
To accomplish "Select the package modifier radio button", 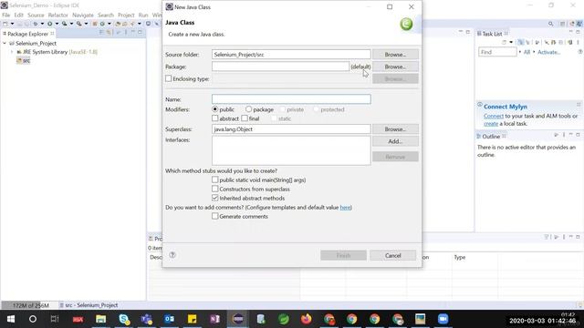I will click(248, 109).
